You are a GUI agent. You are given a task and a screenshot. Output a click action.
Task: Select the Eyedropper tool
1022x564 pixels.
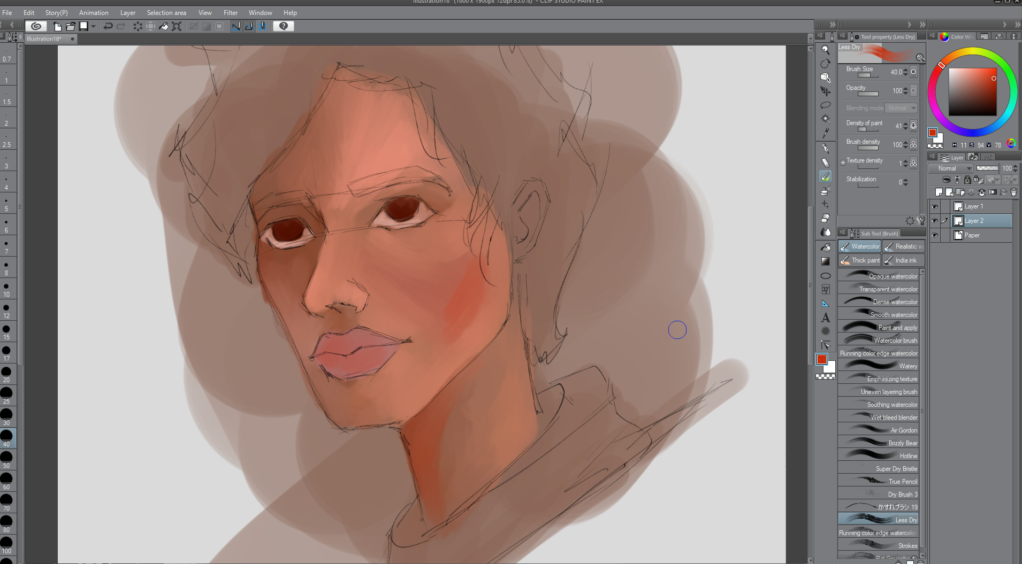pyautogui.click(x=826, y=133)
